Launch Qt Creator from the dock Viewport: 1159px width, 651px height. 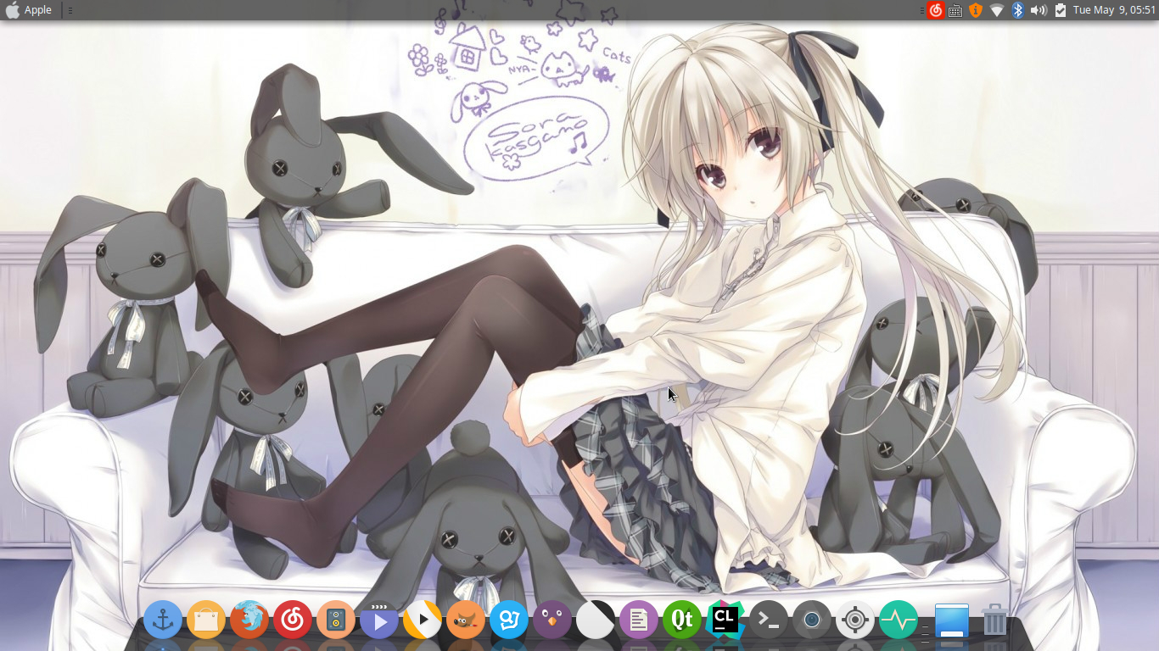point(682,620)
